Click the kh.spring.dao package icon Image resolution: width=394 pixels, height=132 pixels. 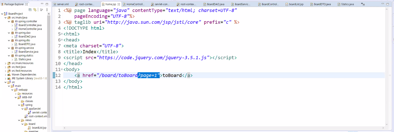coord(13,33)
